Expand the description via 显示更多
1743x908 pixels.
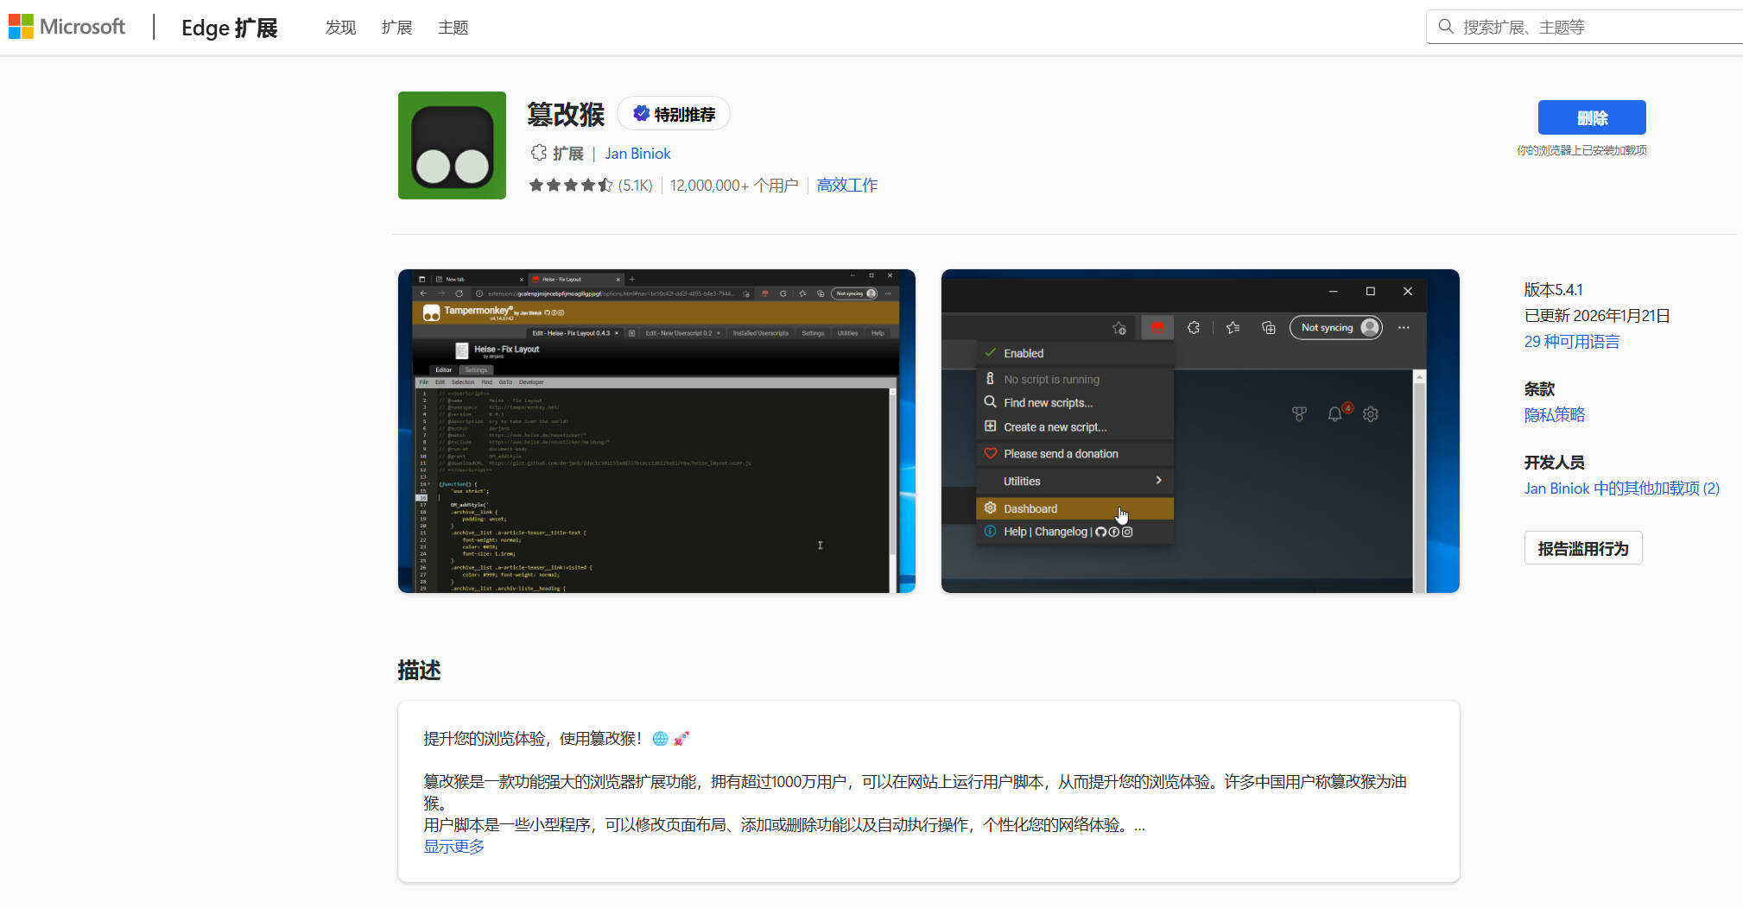pyautogui.click(x=453, y=846)
